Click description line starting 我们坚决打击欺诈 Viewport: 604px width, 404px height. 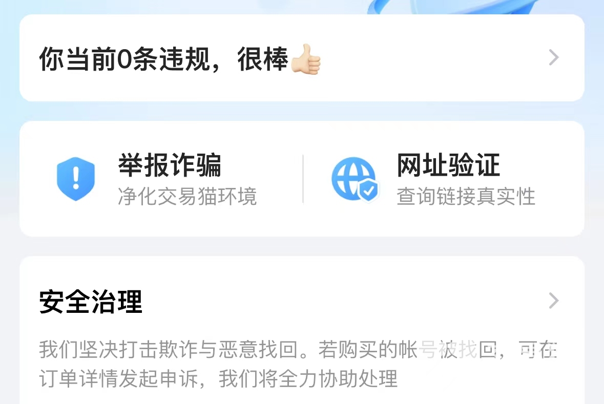point(298,350)
